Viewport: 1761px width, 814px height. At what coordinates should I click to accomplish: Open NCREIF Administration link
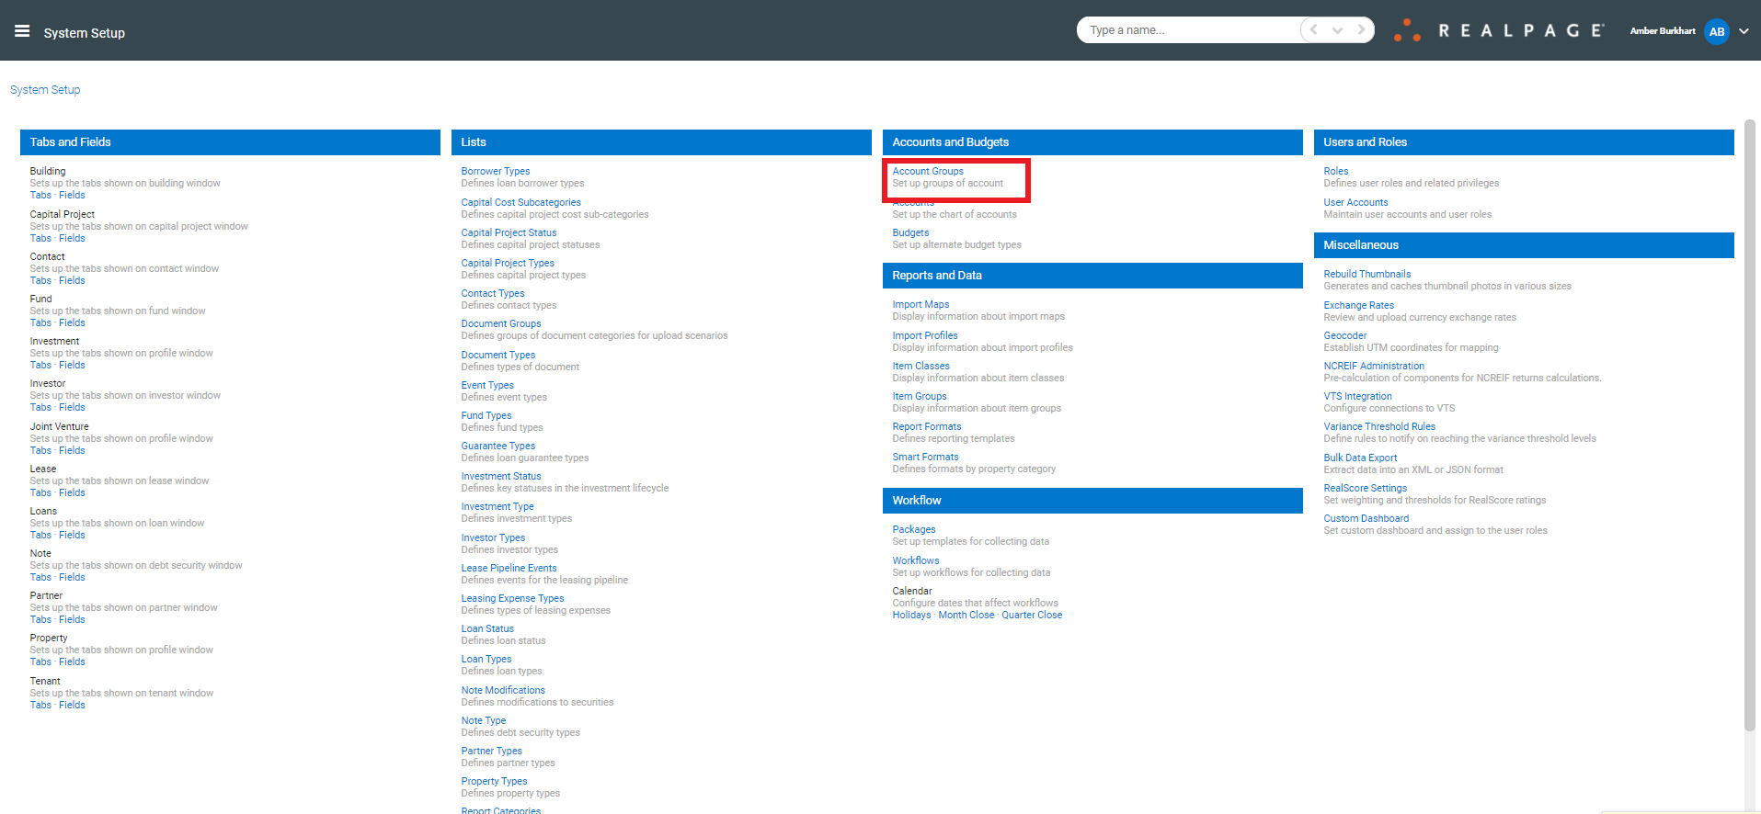pos(1374,366)
